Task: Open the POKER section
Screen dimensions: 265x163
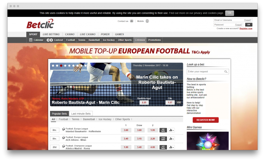Action: (105, 34)
